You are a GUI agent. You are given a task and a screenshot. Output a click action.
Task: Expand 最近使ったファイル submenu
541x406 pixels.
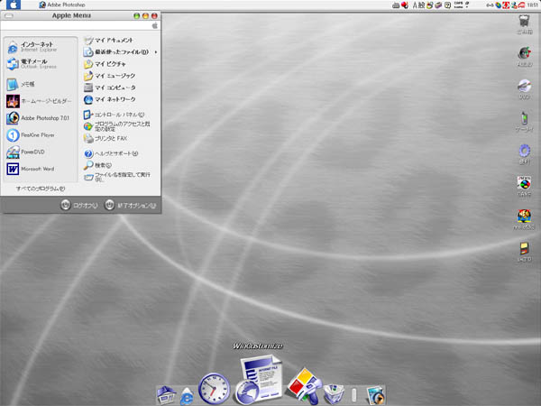coord(120,52)
